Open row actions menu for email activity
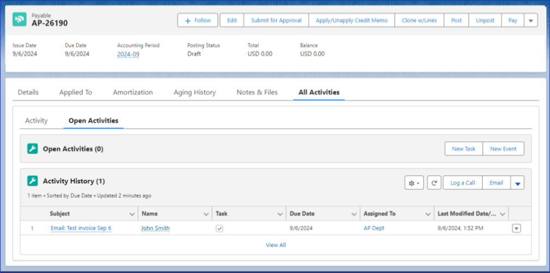The height and width of the screenshot is (273, 550). click(516, 228)
